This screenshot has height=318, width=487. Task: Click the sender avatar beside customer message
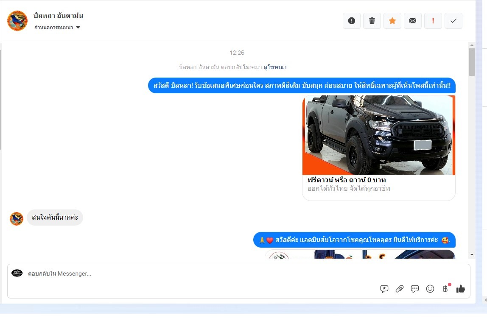pyautogui.click(x=17, y=218)
